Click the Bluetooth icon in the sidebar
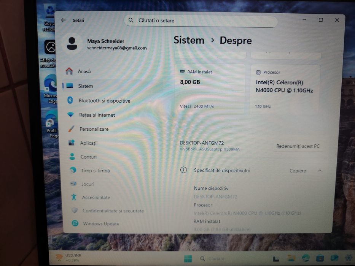The width and height of the screenshot is (355, 266). coord(70,100)
